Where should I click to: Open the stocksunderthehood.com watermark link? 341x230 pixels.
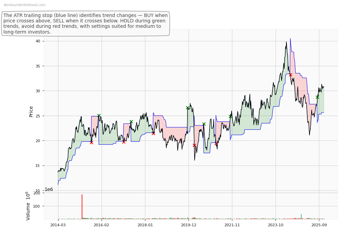coord(24,5)
